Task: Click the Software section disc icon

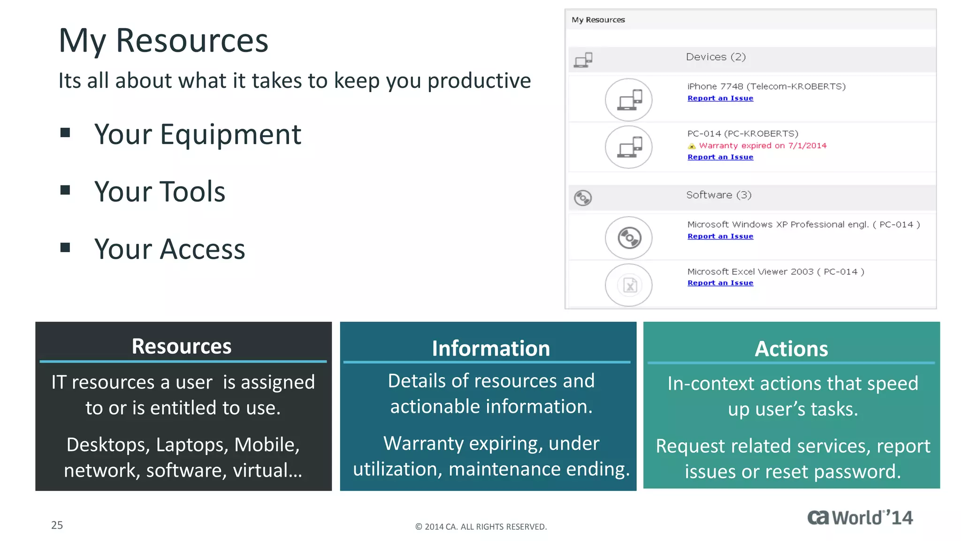Action: [x=583, y=198]
